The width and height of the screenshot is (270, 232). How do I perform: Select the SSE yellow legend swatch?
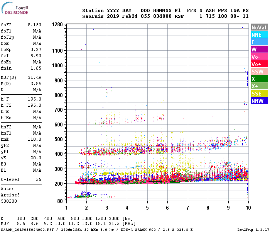pos(259,94)
